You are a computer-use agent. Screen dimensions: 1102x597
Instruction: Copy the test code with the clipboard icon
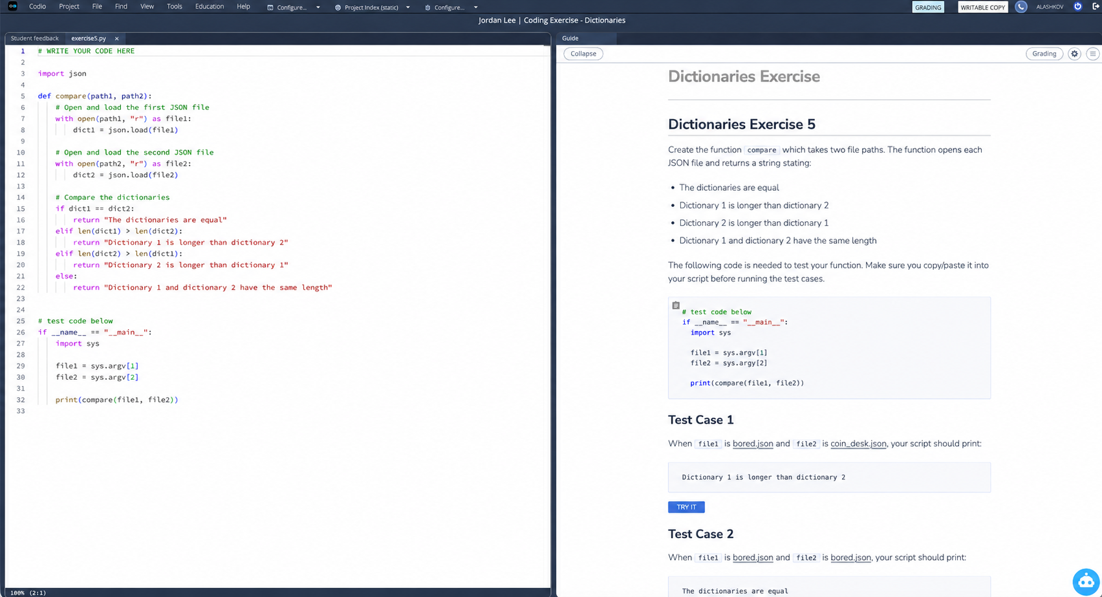coord(676,305)
